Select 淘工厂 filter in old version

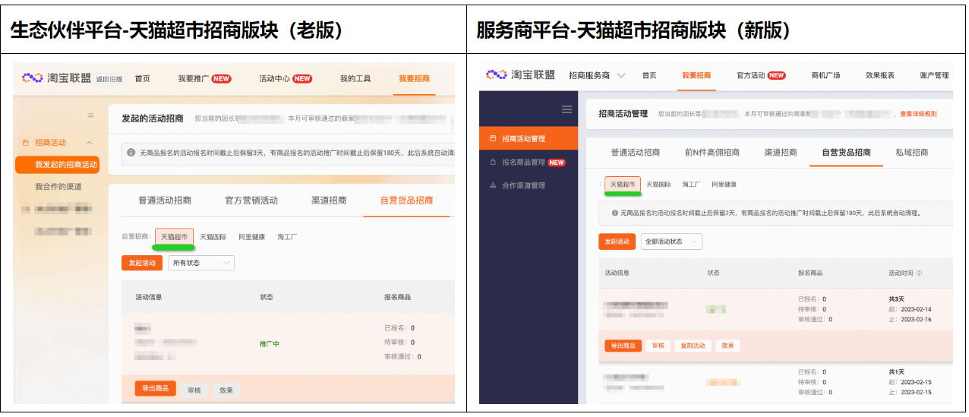point(287,237)
